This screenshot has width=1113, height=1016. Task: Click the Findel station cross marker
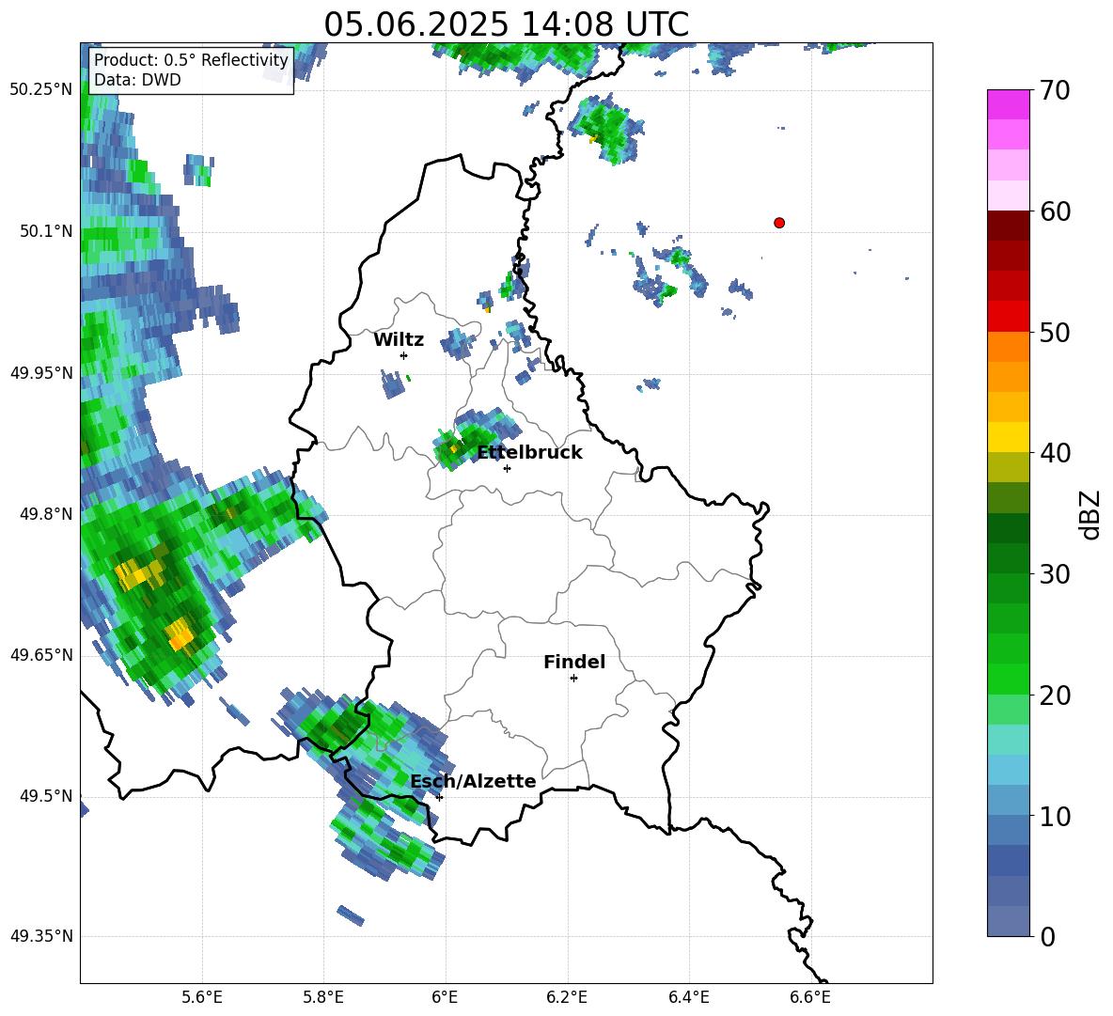tap(573, 679)
